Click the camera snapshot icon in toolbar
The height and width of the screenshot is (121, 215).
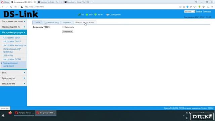(184, 7)
